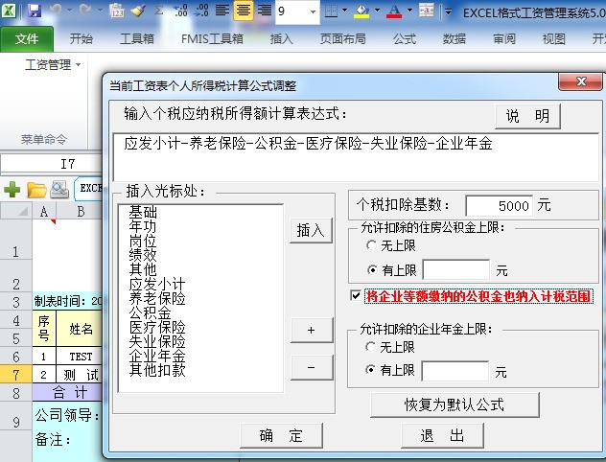Click the green plus add icon
The height and width of the screenshot is (462, 606).
coord(12,190)
